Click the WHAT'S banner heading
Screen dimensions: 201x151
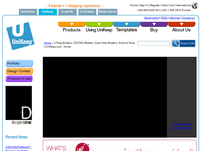coord(56,148)
